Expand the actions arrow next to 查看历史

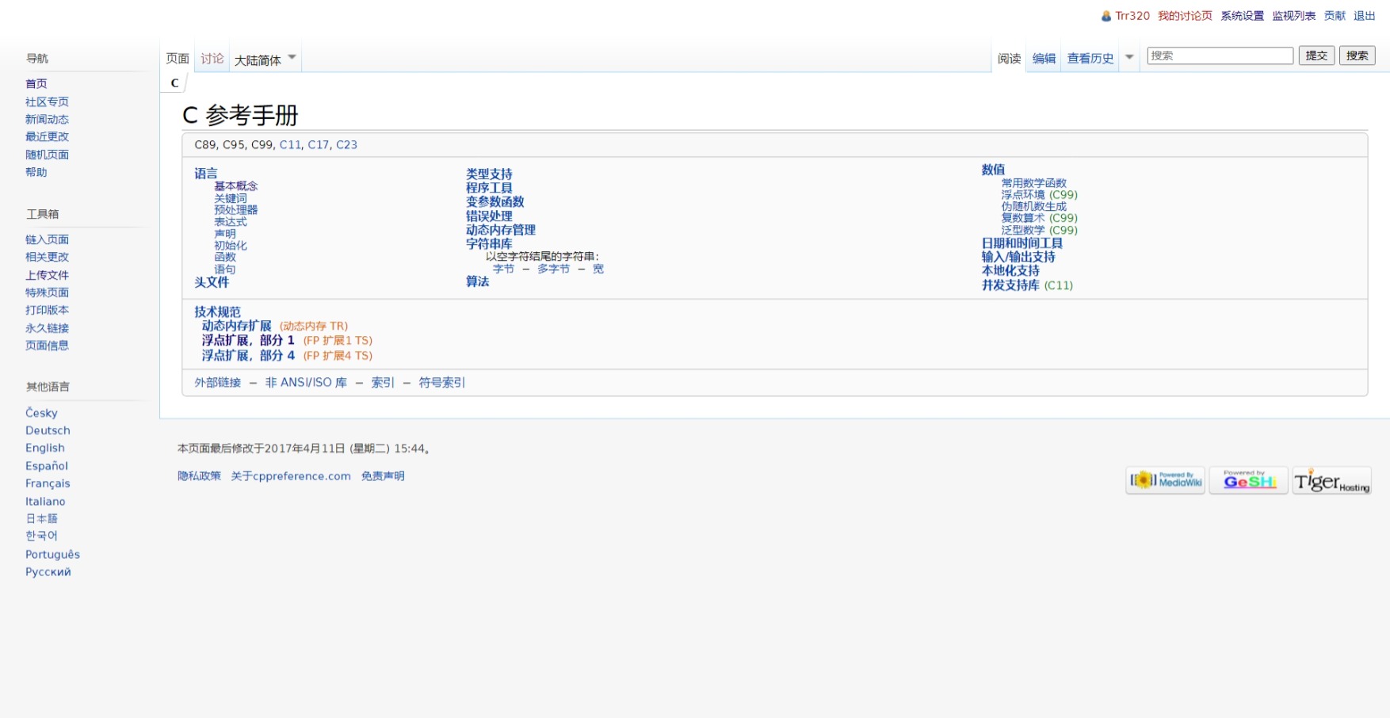click(x=1128, y=56)
